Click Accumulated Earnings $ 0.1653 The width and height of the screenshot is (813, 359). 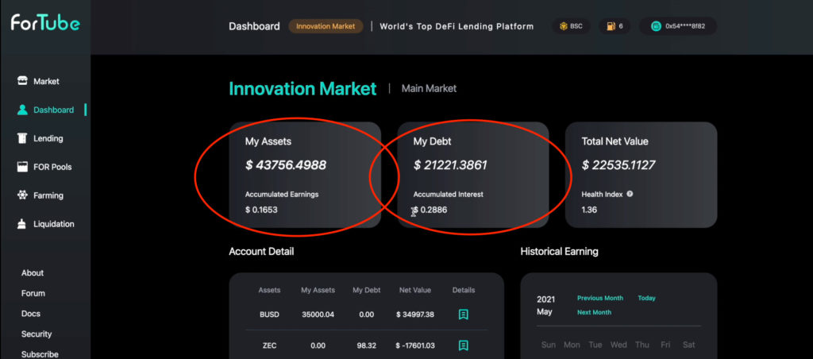coord(261,210)
